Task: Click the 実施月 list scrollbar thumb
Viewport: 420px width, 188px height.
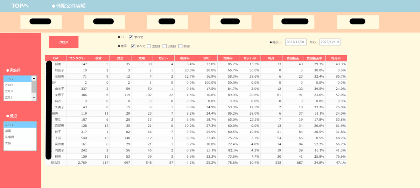Action: tap(34, 86)
